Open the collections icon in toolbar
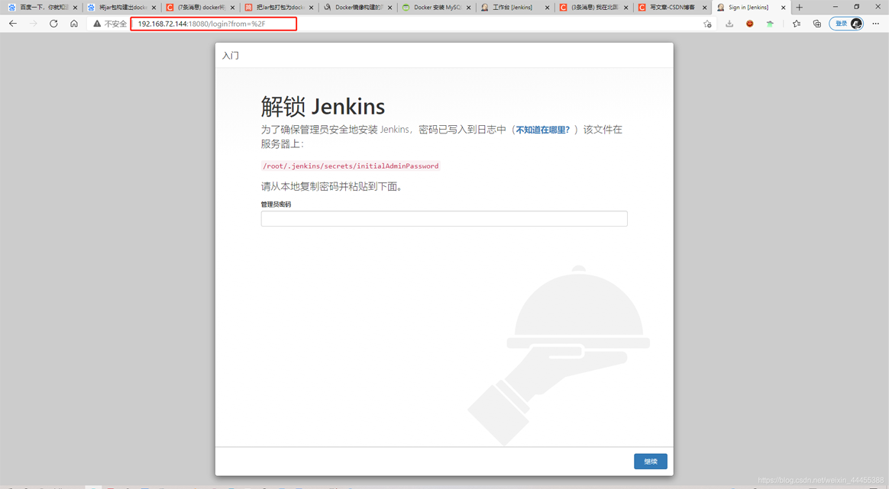Screen dimensions: 889x489 click(x=817, y=24)
